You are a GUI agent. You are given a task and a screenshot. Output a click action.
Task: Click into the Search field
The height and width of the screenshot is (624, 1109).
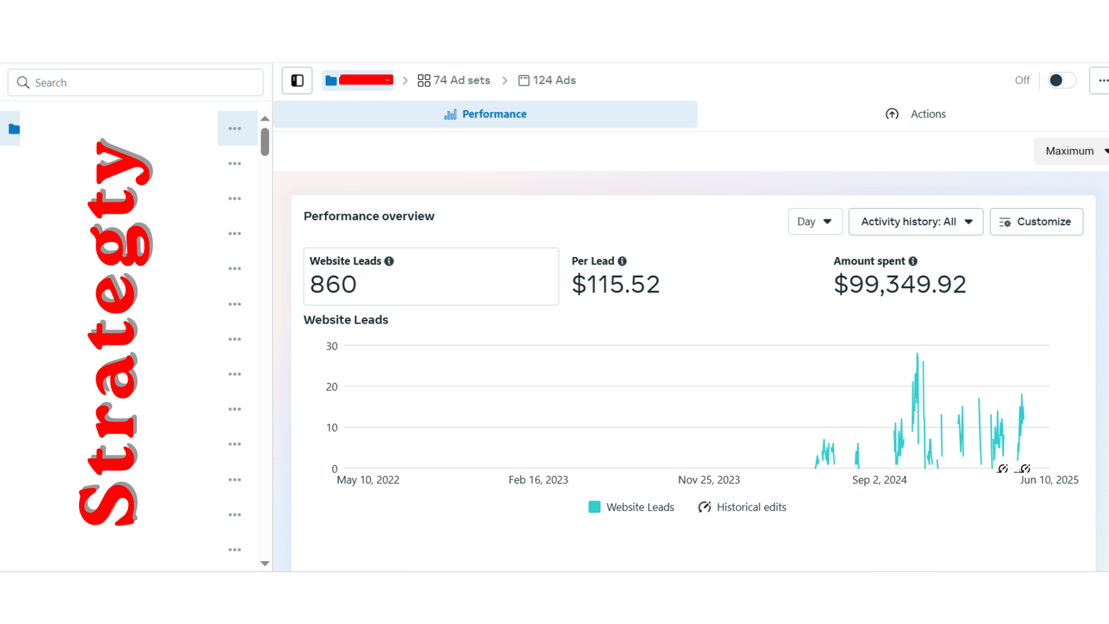[x=135, y=83]
